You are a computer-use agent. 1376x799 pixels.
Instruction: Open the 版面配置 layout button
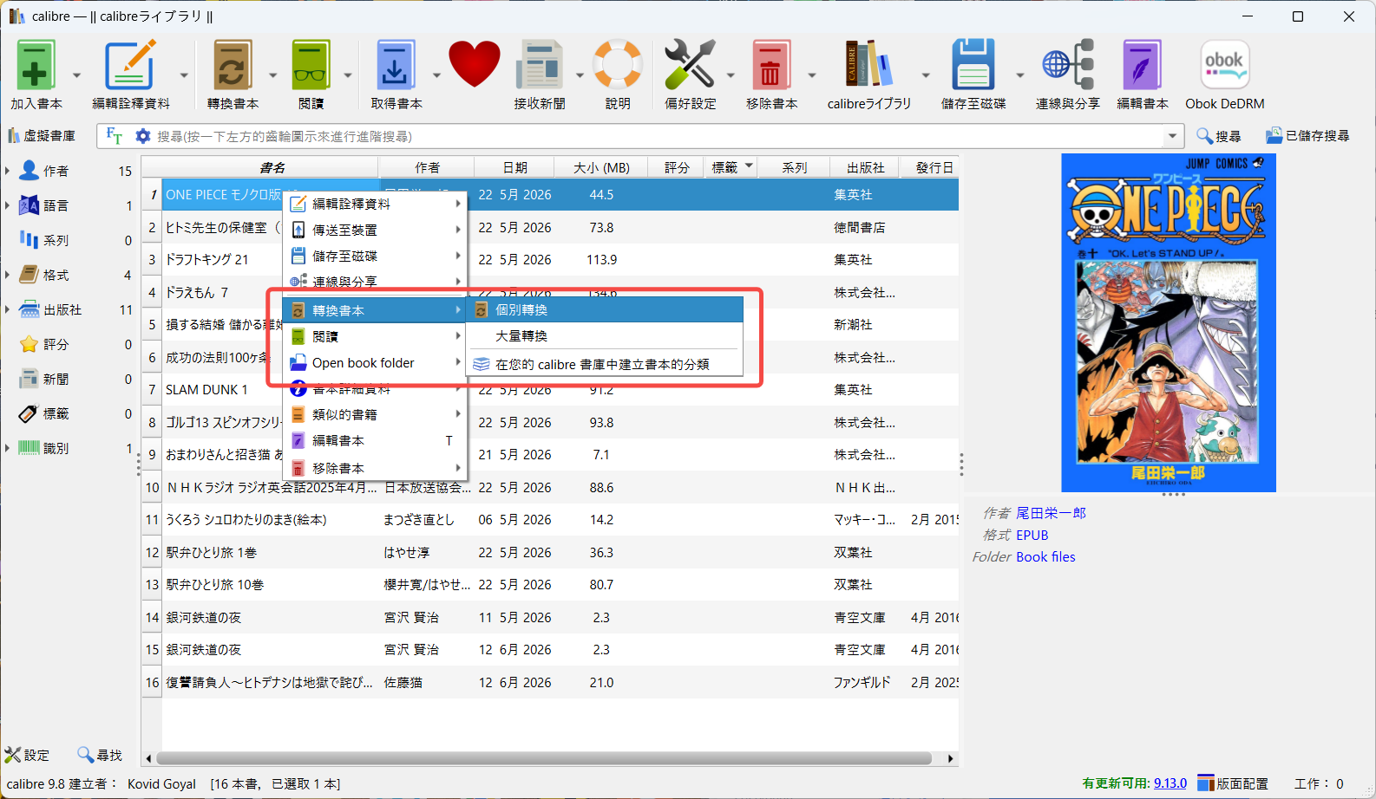[1233, 783]
